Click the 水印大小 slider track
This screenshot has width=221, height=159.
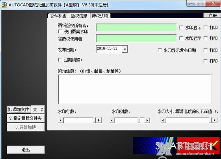[189, 120]
